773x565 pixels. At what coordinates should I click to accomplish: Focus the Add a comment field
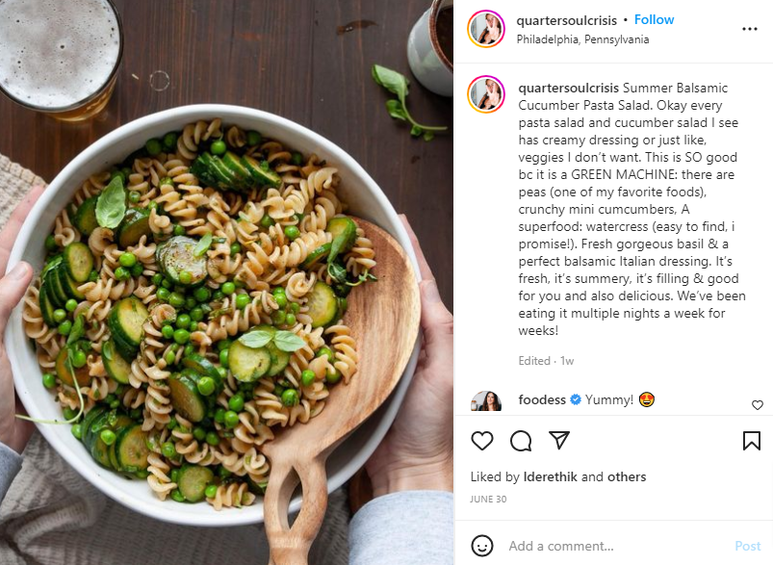click(x=616, y=546)
